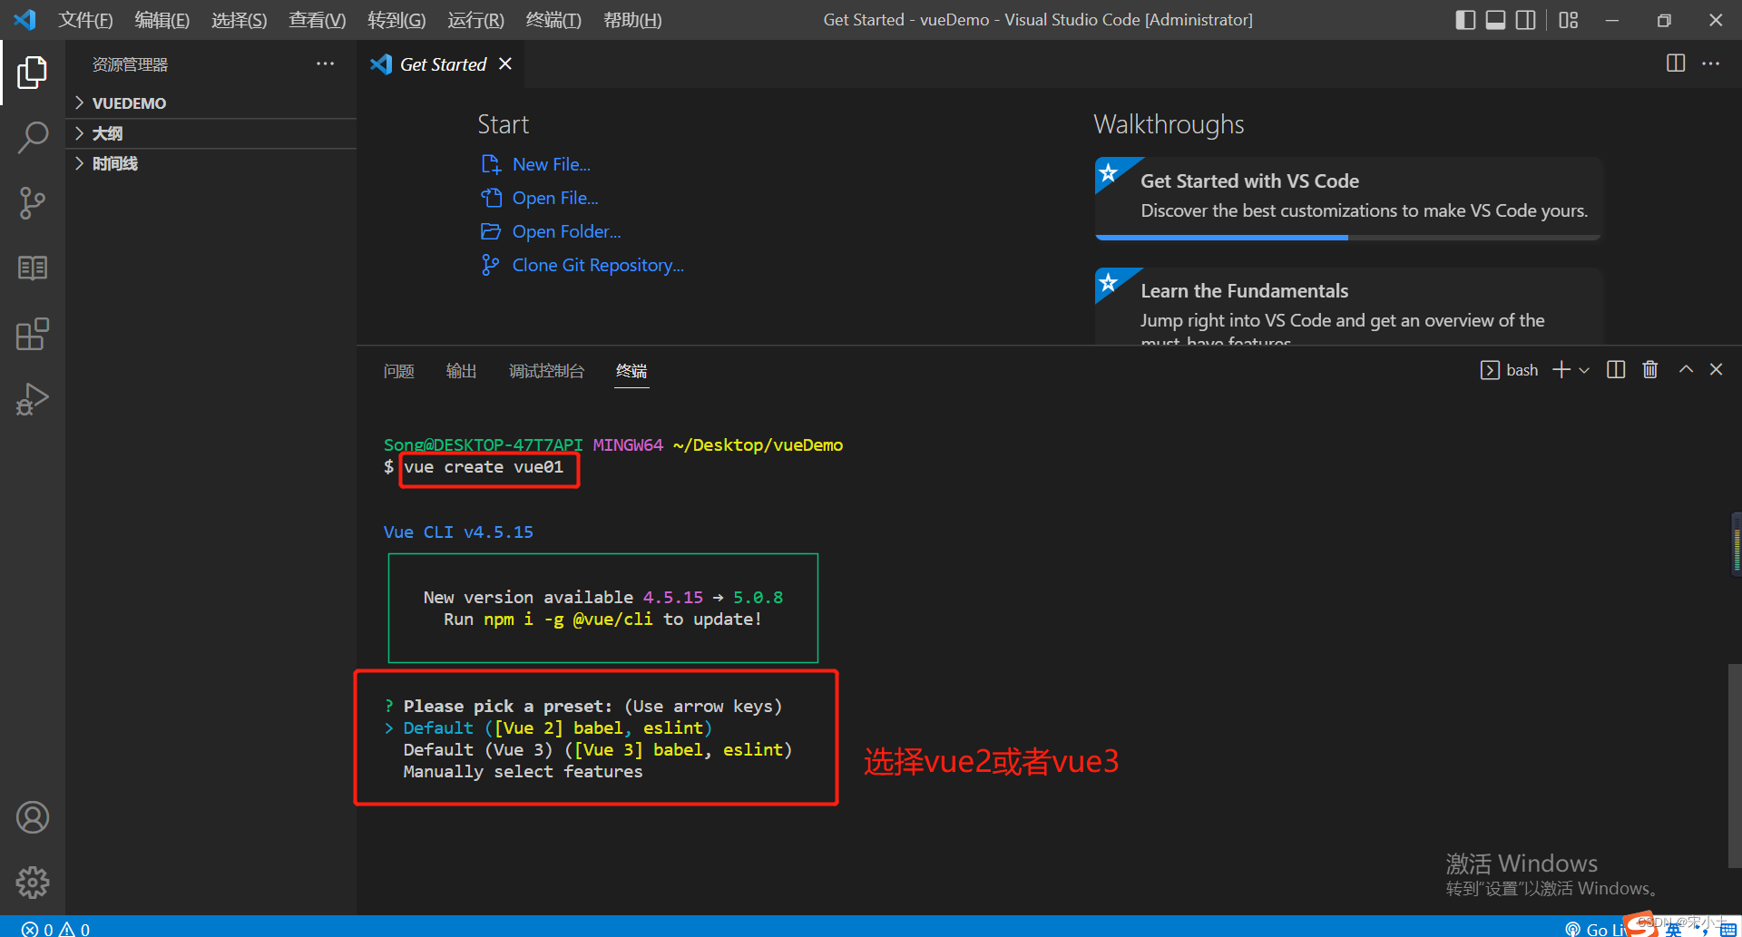Open the Extensions view icon
Screen dimensions: 1742x937
point(33,334)
